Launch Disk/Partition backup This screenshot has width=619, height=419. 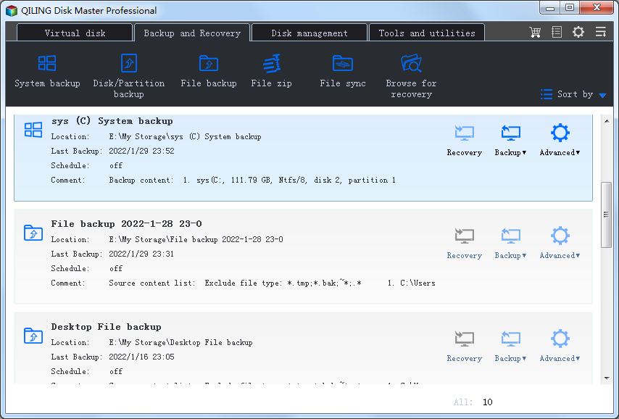(128, 74)
